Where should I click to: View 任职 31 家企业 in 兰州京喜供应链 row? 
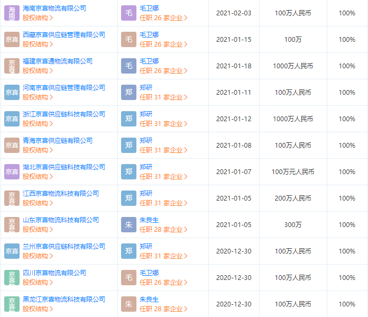point(163,256)
